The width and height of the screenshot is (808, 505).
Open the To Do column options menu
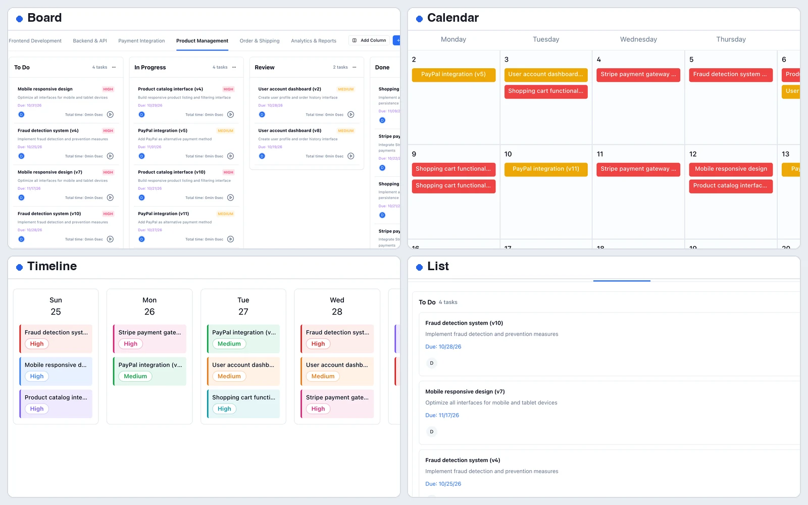coord(114,67)
